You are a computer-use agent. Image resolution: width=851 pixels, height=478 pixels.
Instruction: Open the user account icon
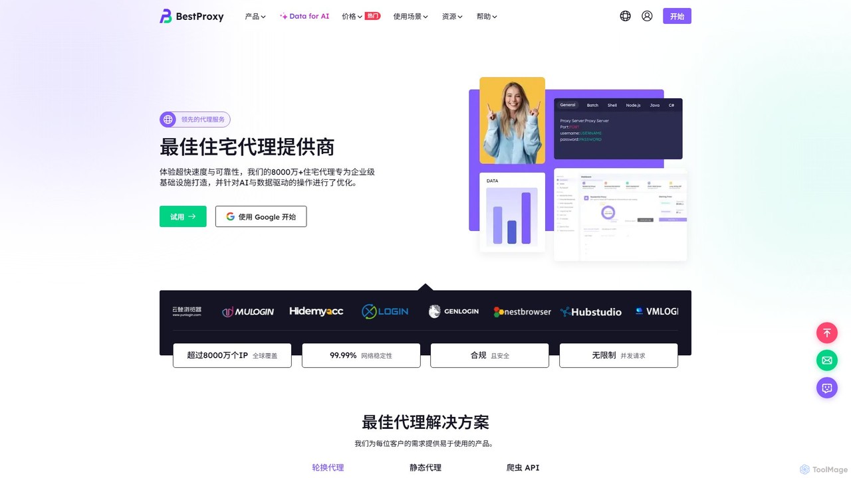647,16
